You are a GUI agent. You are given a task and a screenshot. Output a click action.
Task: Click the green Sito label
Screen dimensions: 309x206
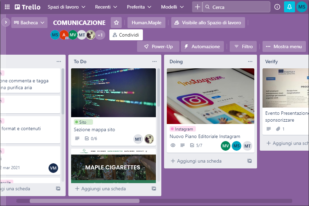[83, 122]
